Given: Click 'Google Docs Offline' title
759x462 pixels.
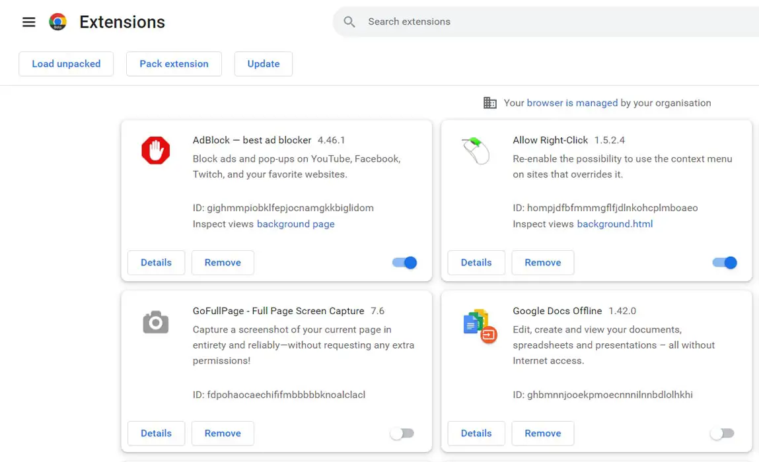Looking at the screenshot, I should pyautogui.click(x=557, y=311).
